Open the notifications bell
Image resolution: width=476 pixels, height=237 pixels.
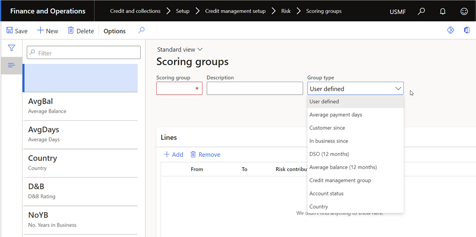click(x=443, y=11)
